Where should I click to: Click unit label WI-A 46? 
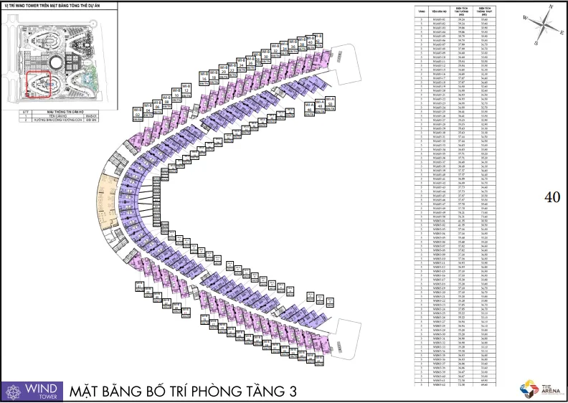point(309,109)
